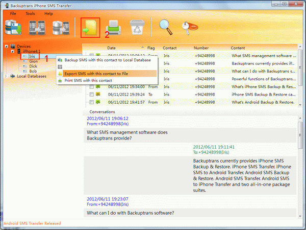Open the Help menu
Viewport: 306px width, 230px height.
point(48,13)
